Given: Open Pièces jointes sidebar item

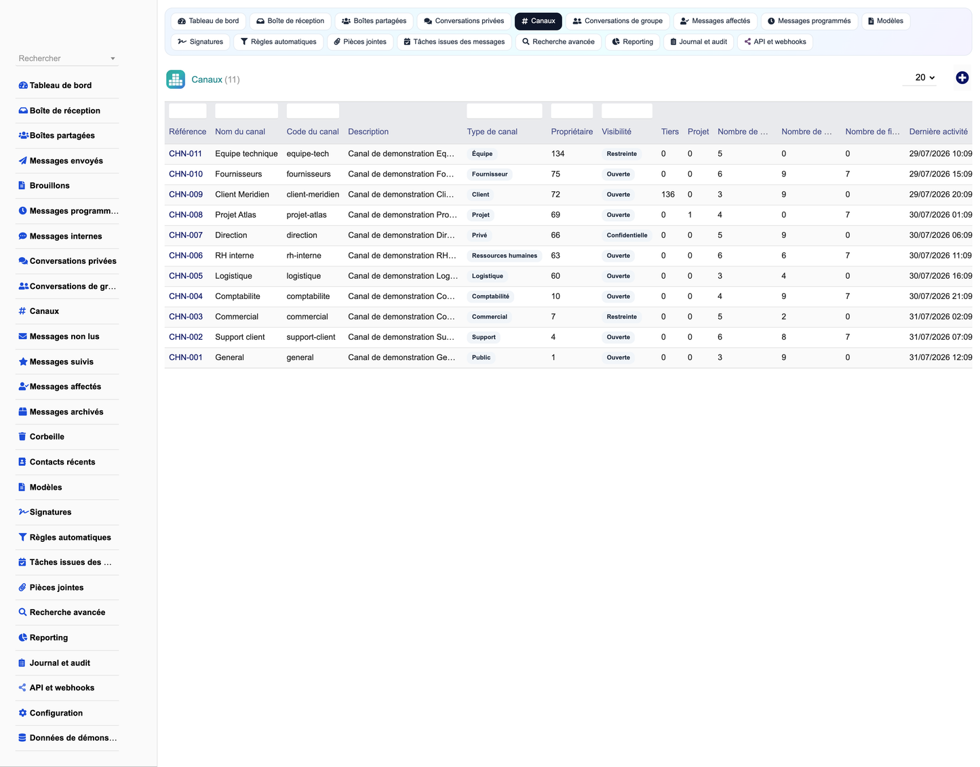Looking at the screenshot, I should tap(67, 587).
